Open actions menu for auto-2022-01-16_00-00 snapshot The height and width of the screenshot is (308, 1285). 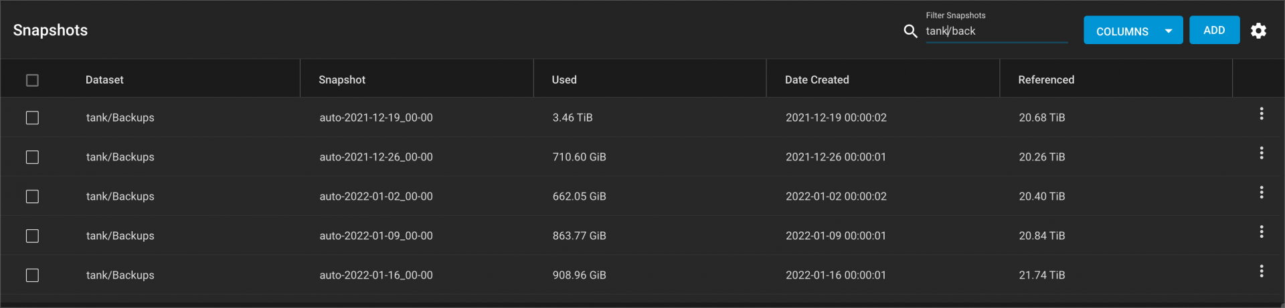click(x=1262, y=271)
